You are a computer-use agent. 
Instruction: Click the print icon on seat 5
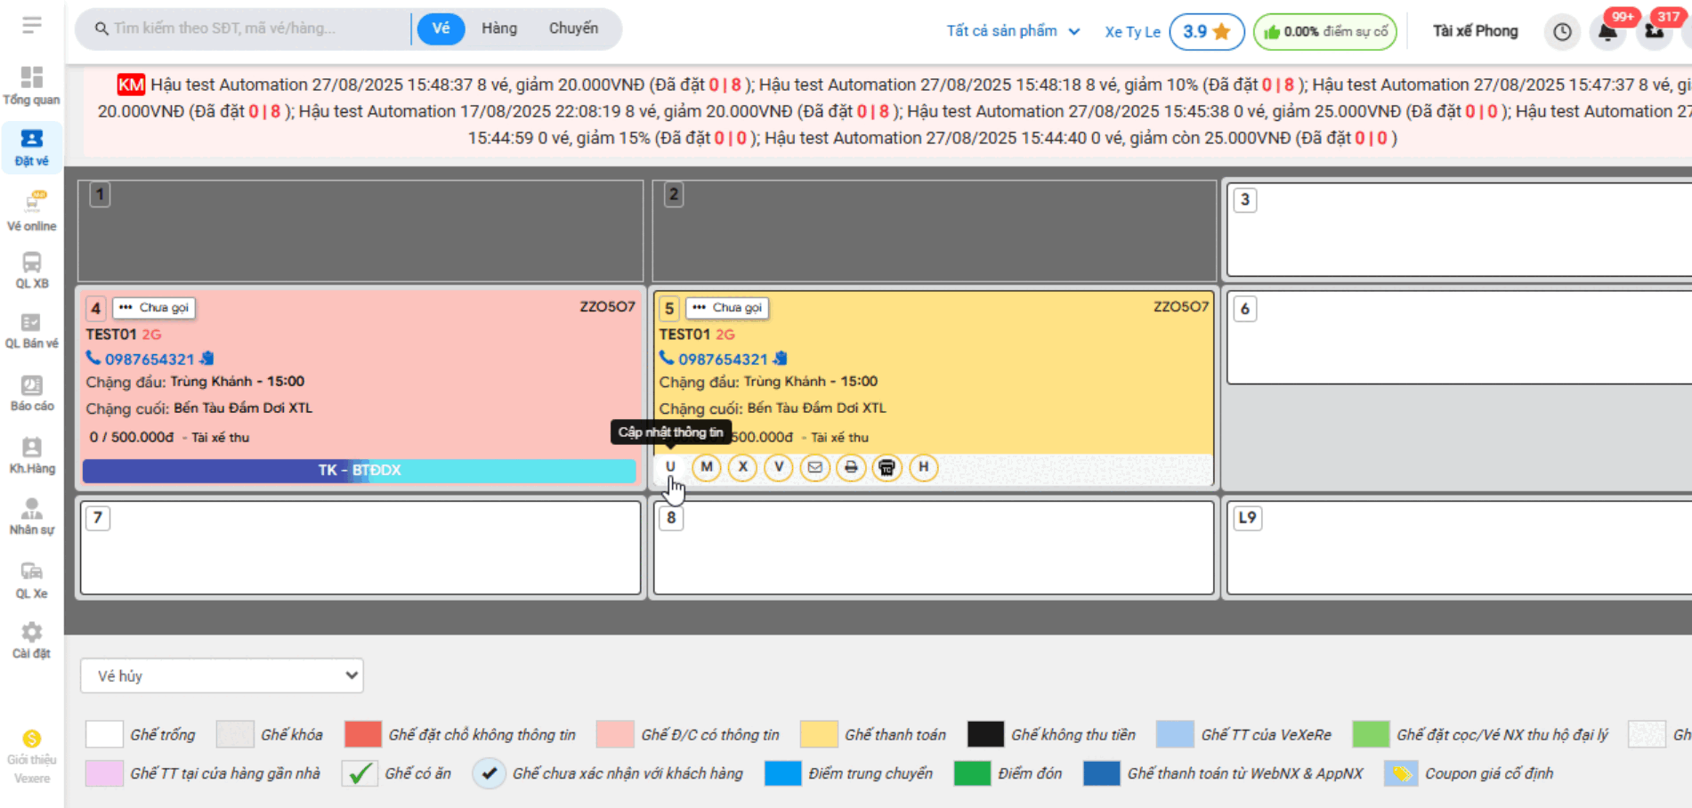851,467
